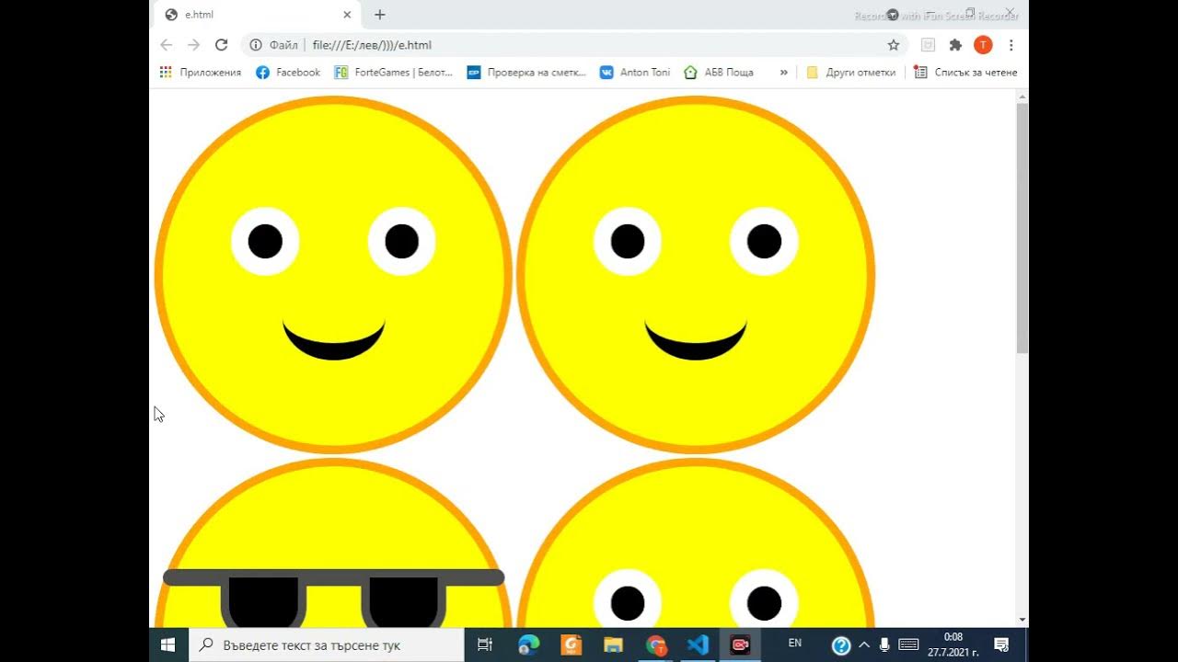This screenshot has width=1178, height=662.
Task: Open the Списък за четене reading list
Action: coord(965,72)
